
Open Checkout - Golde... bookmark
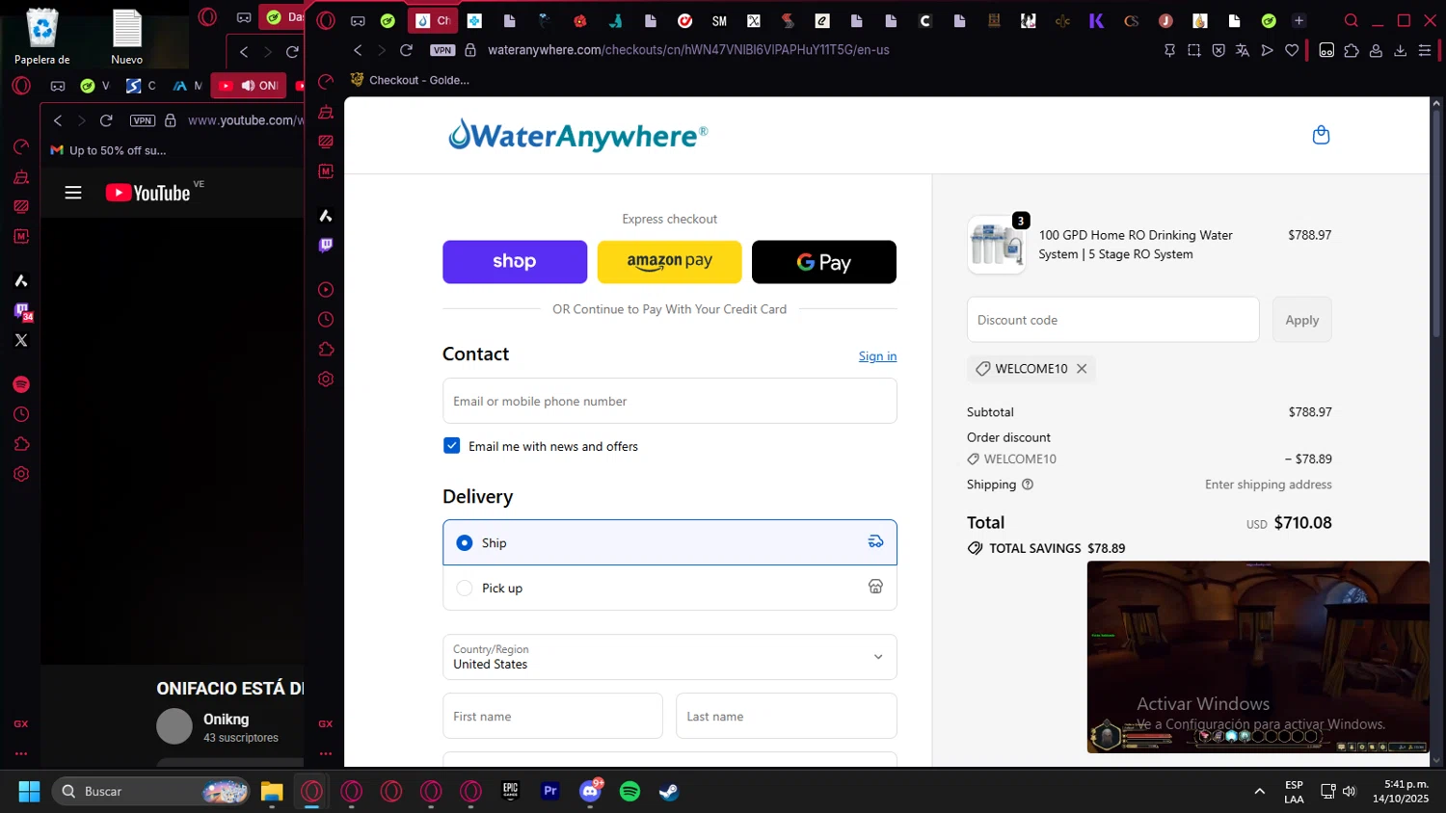[410, 80]
